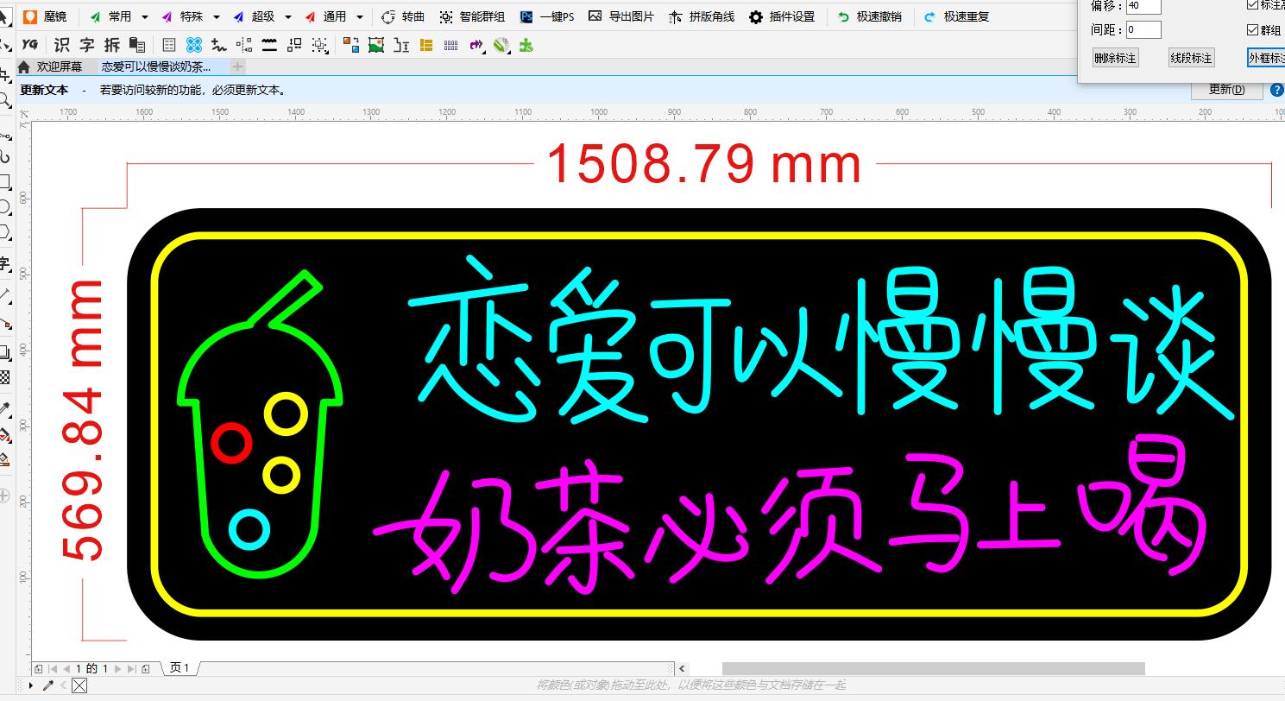Click the 1508.79 mm dimension text
1285x701 pixels.
(x=703, y=163)
